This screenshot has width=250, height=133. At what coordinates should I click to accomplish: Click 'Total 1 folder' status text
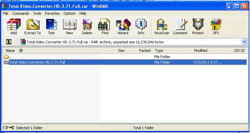coord(143,128)
